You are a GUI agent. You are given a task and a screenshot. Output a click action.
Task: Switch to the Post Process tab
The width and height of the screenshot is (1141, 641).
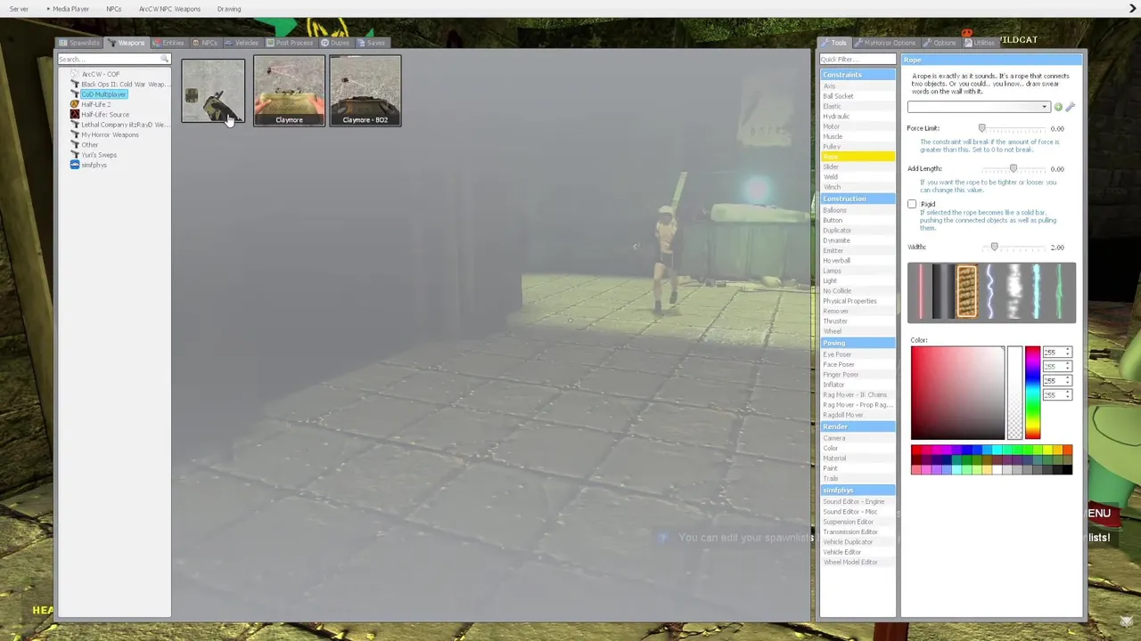click(x=290, y=43)
